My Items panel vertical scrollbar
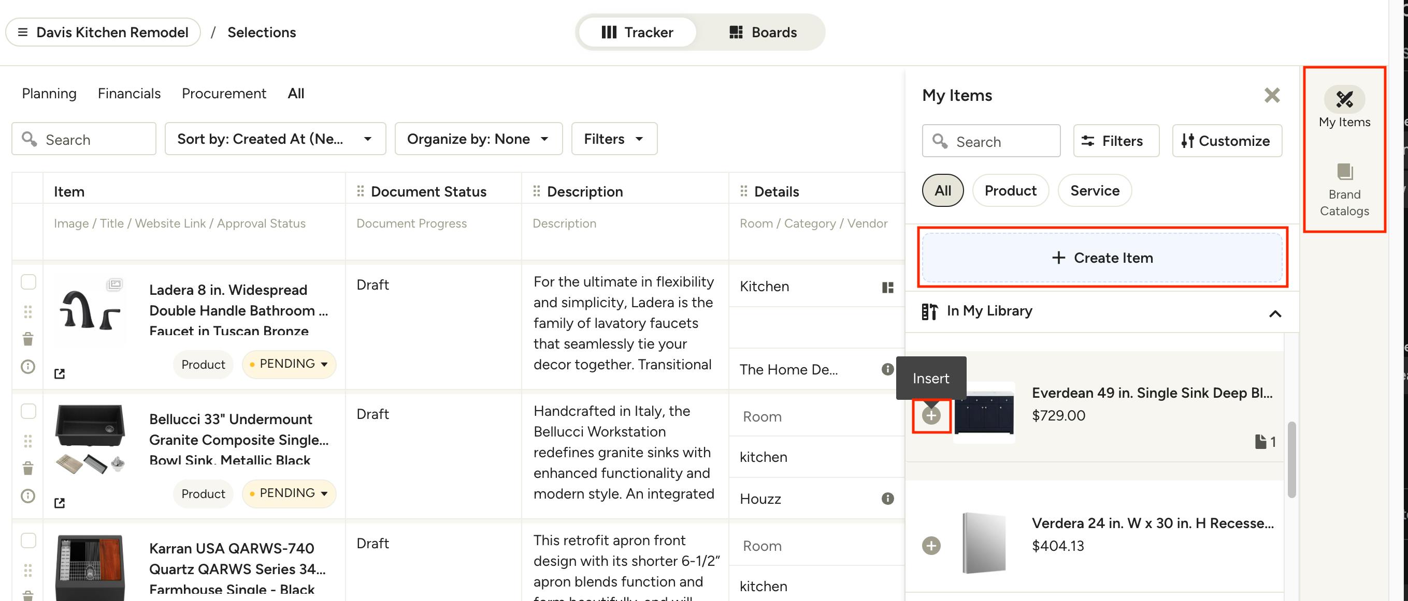 [1291, 459]
